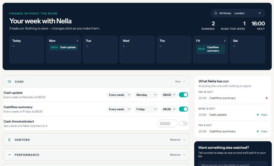Turn off the Cash update toggle
The height and width of the screenshot is (166, 274).
coord(184,95)
